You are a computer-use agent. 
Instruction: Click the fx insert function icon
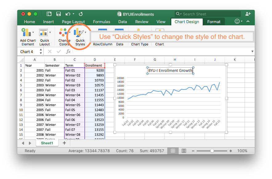tap(68, 52)
